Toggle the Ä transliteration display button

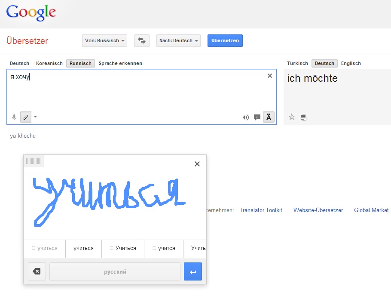[269, 117]
